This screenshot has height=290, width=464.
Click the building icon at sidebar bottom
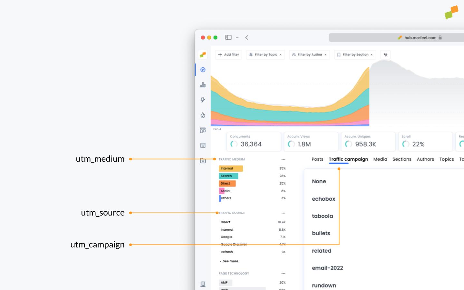pyautogui.click(x=203, y=284)
